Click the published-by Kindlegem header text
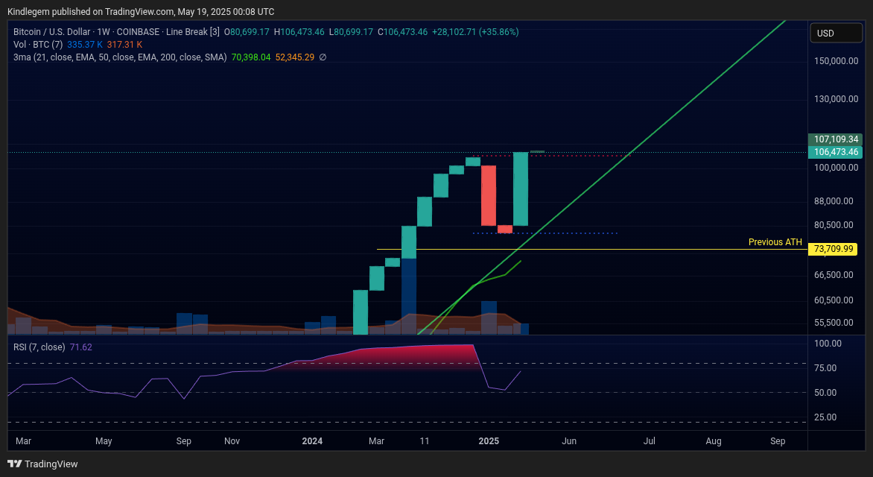Image resolution: width=873 pixels, height=477 pixels. tap(140, 11)
